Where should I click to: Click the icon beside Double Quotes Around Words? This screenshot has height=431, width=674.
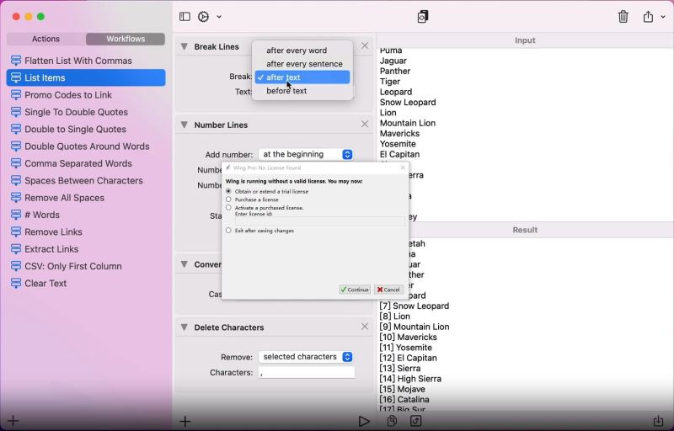[16, 146]
